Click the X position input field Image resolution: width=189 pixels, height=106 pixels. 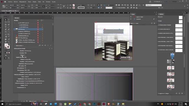click(x=12, y=5)
